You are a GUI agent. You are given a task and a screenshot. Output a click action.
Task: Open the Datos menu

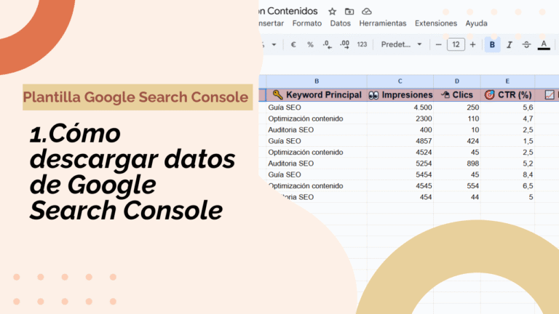point(340,23)
